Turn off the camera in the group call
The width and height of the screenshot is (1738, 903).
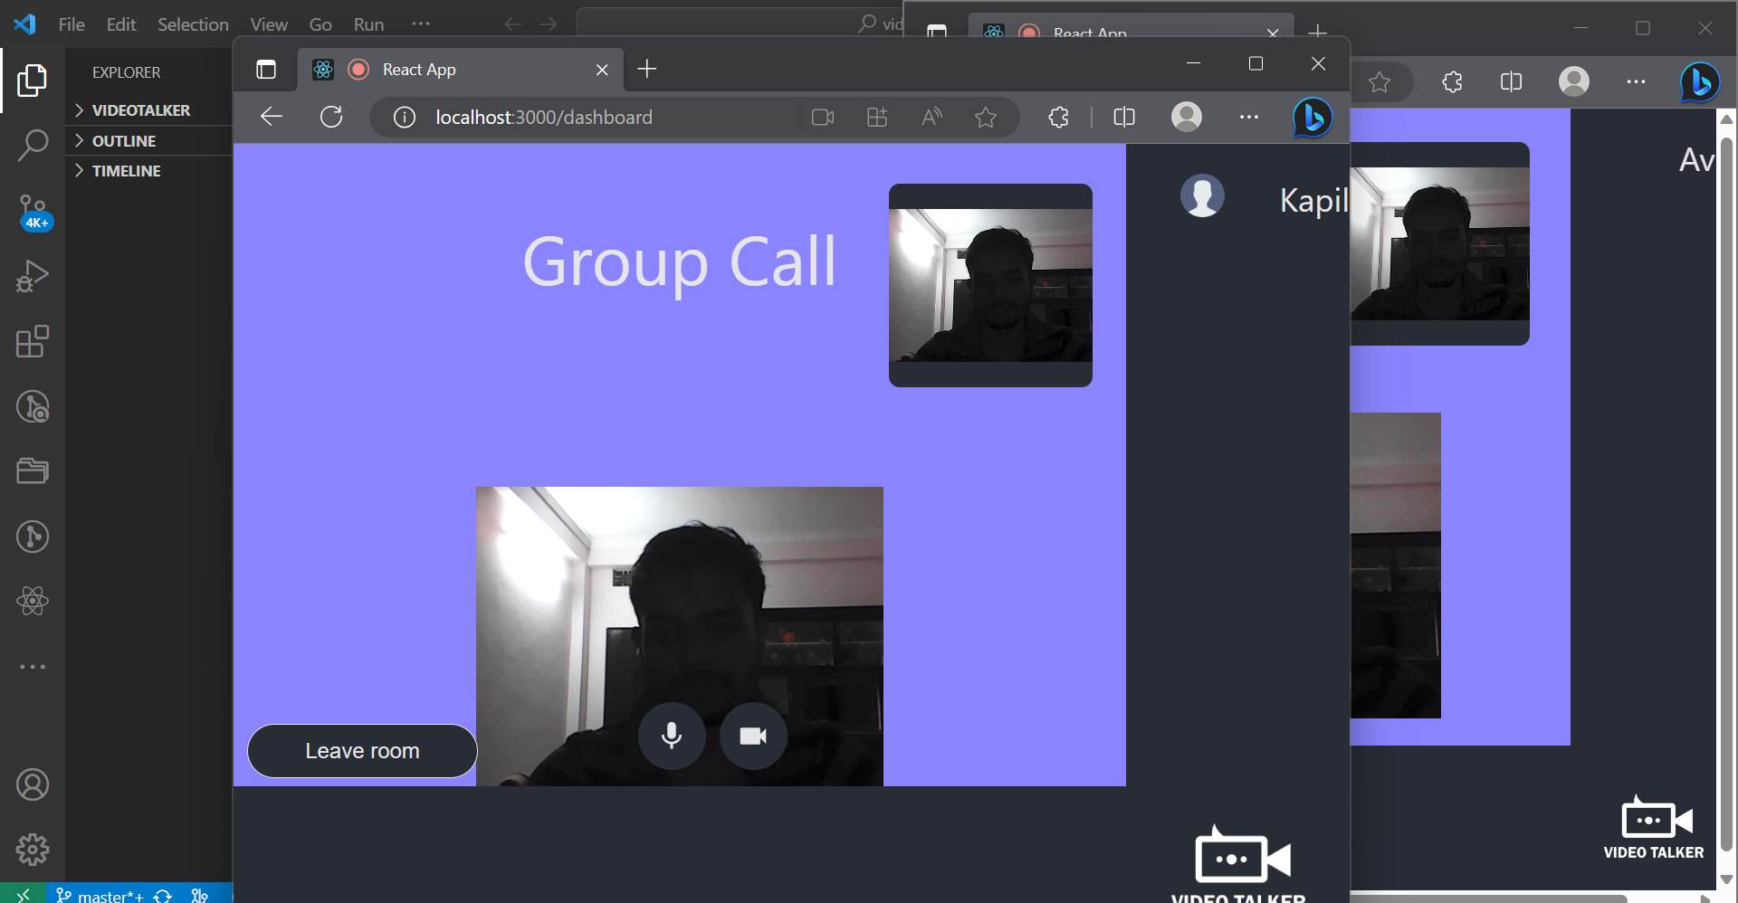click(x=752, y=736)
